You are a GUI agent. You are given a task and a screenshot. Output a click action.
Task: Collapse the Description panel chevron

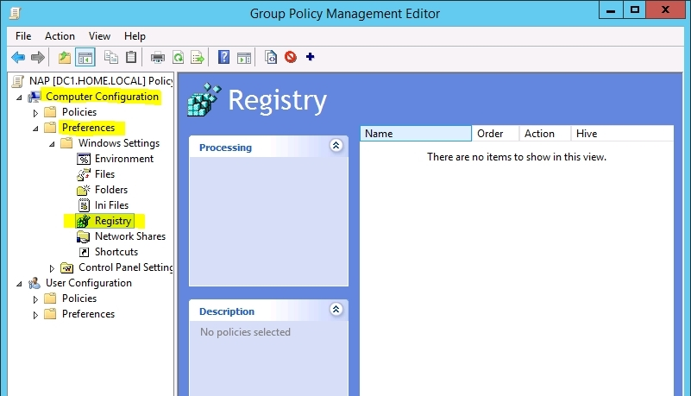click(x=336, y=310)
